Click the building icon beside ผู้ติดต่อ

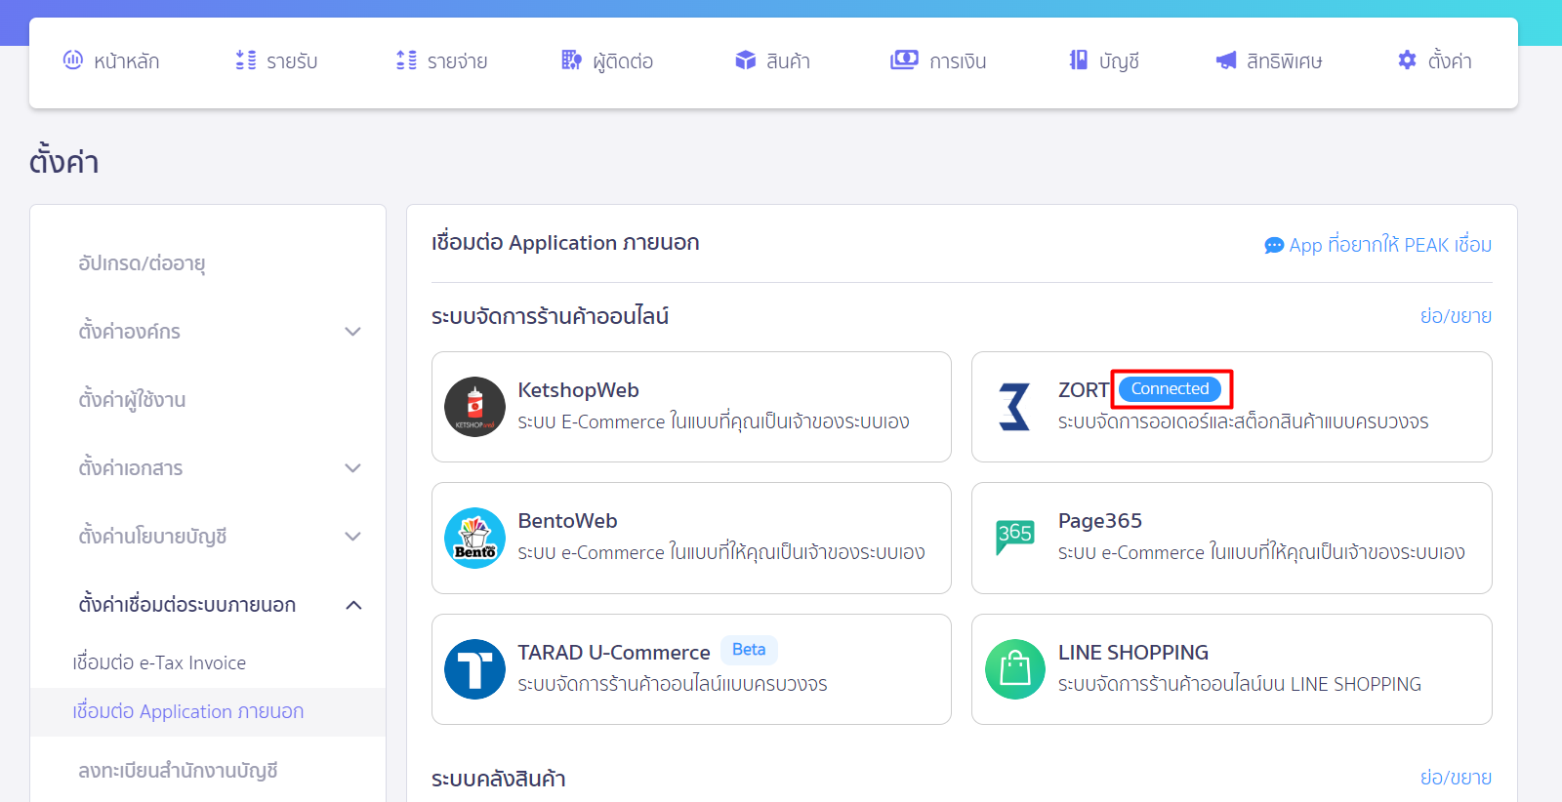coord(571,60)
